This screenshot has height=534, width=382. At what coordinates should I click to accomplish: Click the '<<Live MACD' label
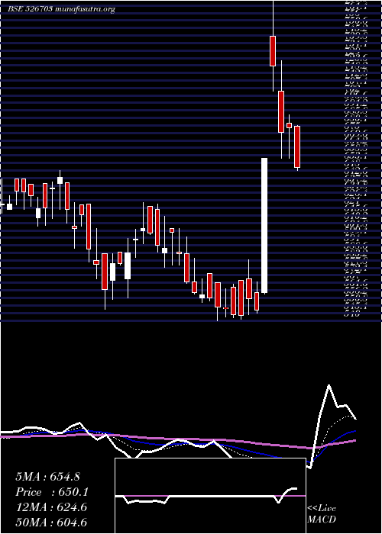322,514
